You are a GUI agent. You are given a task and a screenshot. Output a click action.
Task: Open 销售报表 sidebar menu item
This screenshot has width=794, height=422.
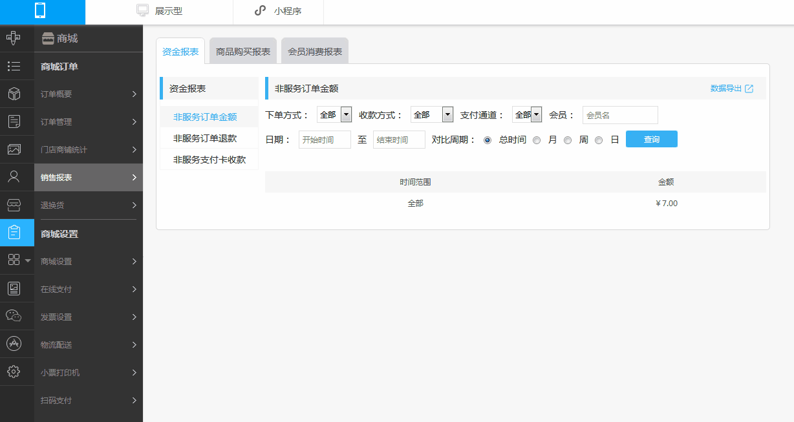pos(89,177)
